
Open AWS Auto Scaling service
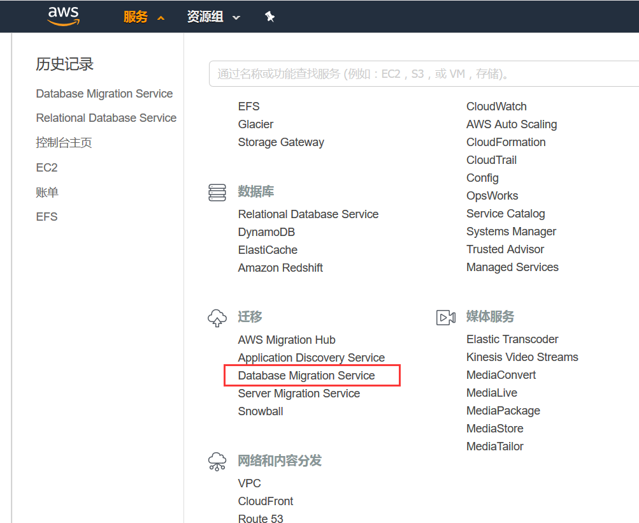512,124
